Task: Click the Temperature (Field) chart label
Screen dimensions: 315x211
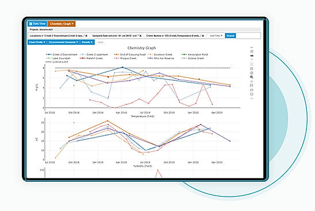Action: [143, 116]
